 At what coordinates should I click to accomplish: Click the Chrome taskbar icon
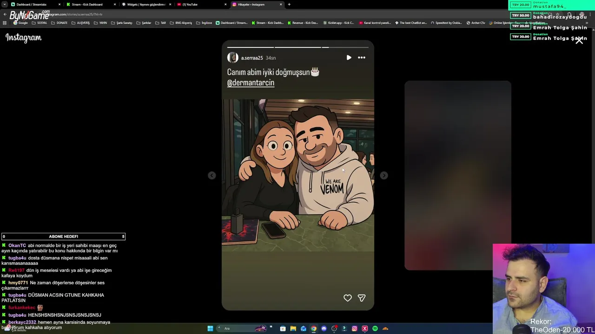click(x=314, y=328)
